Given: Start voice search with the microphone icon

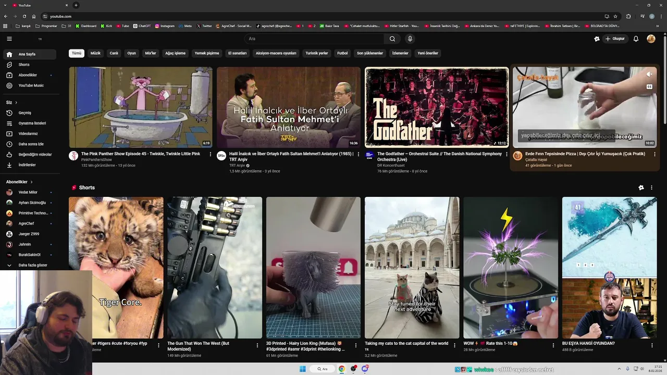Looking at the screenshot, I should (410, 39).
